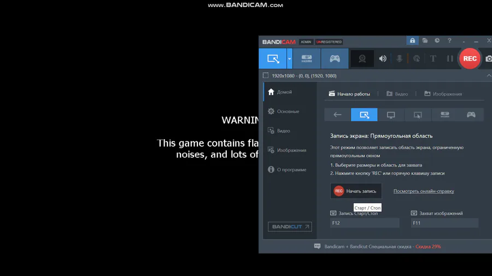This screenshot has width=492, height=276.
Task: Open Изображения settings in sidebar
Action: pyautogui.click(x=290, y=150)
